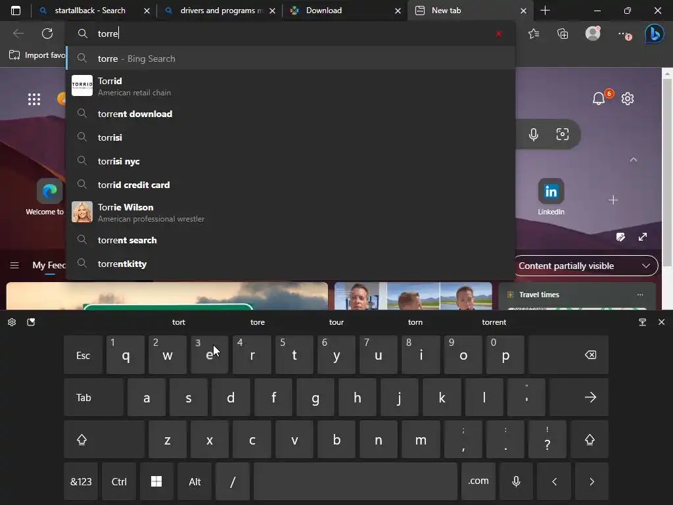
Task: Open Travel times card options ellipsis
Action: (x=640, y=295)
